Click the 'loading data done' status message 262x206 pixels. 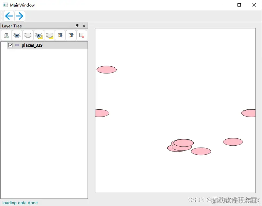pyautogui.click(x=20, y=202)
